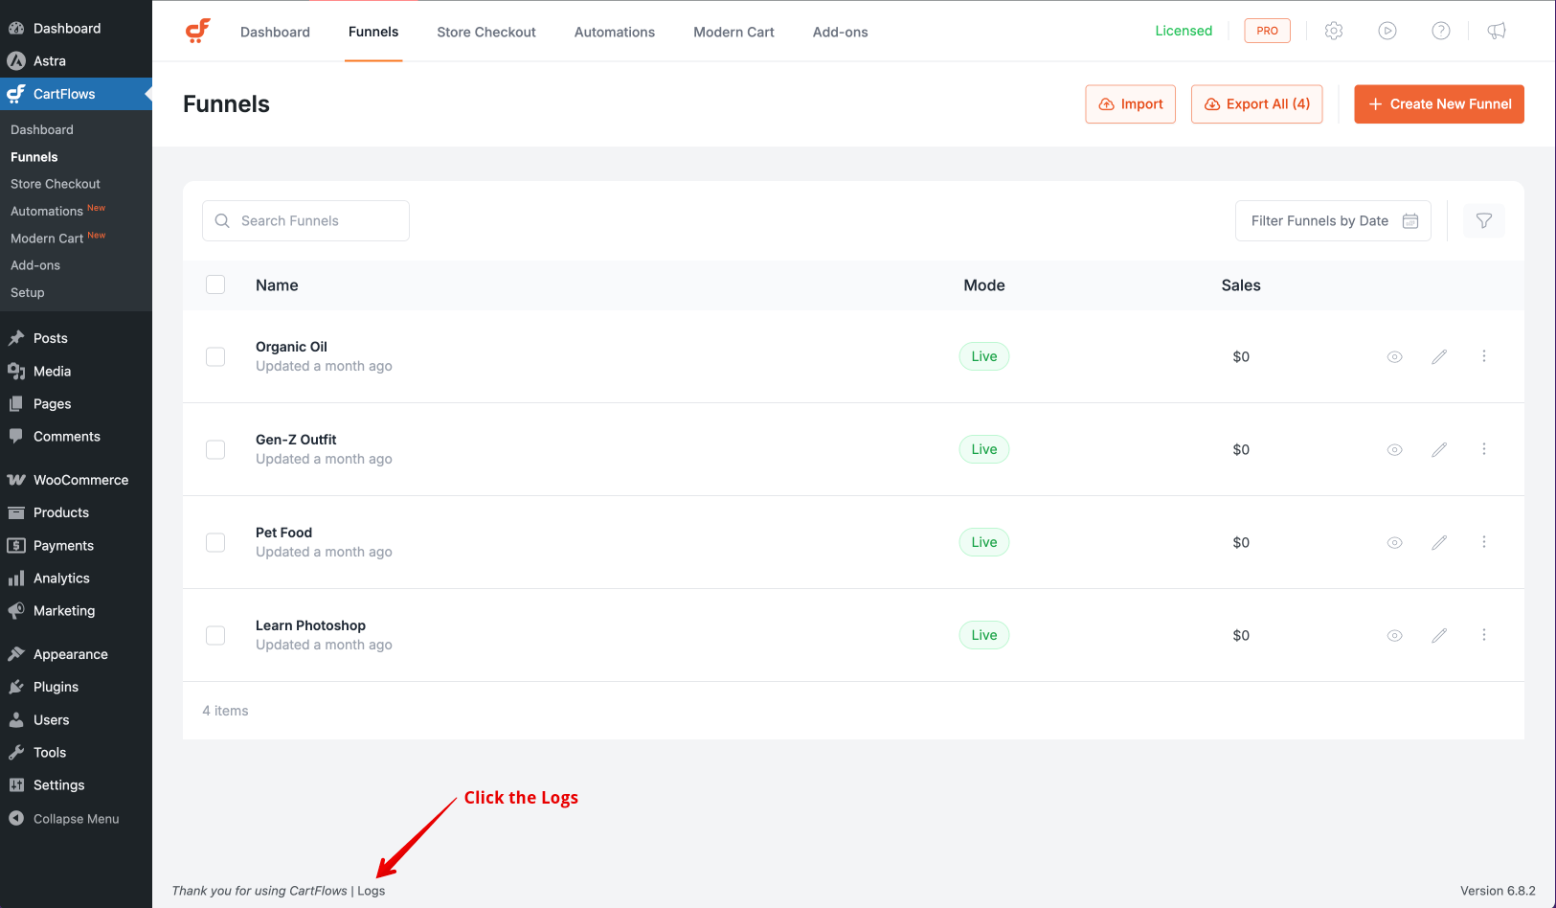The image size is (1556, 908).
Task: Click the Export All (4) button
Action: pos(1256,103)
